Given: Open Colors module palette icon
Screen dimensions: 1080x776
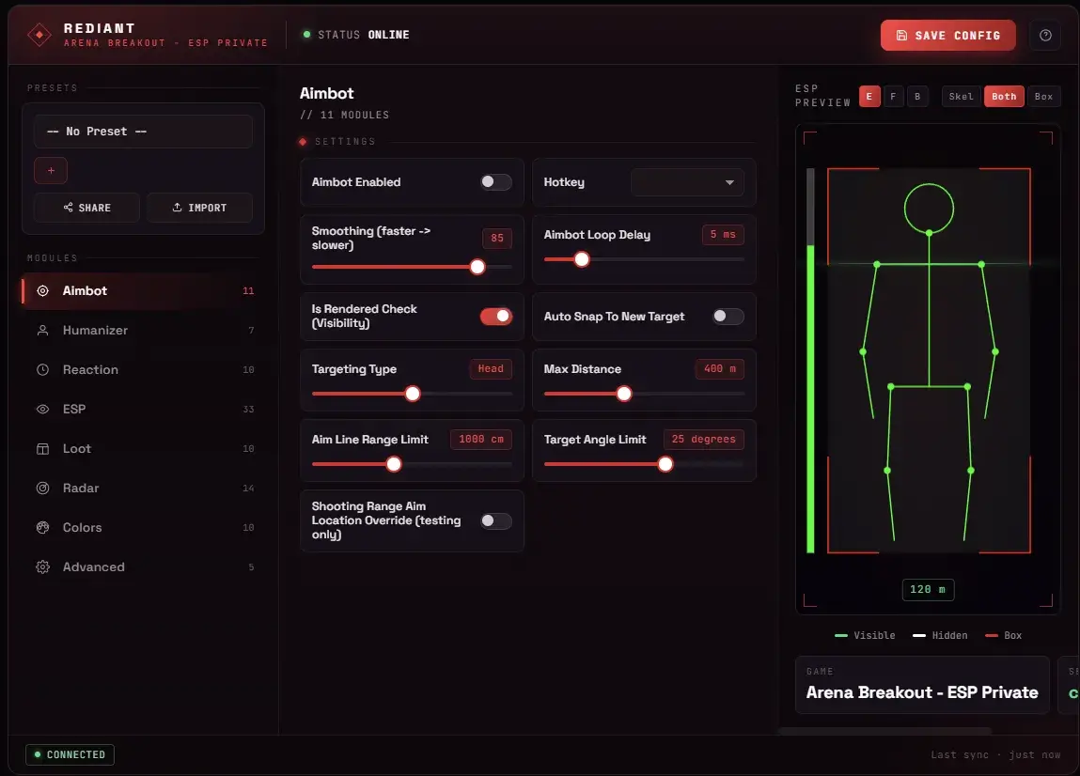Looking at the screenshot, I should [x=42, y=527].
